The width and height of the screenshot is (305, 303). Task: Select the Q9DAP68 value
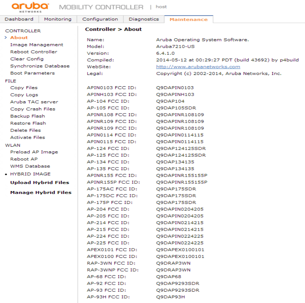(x=168, y=277)
